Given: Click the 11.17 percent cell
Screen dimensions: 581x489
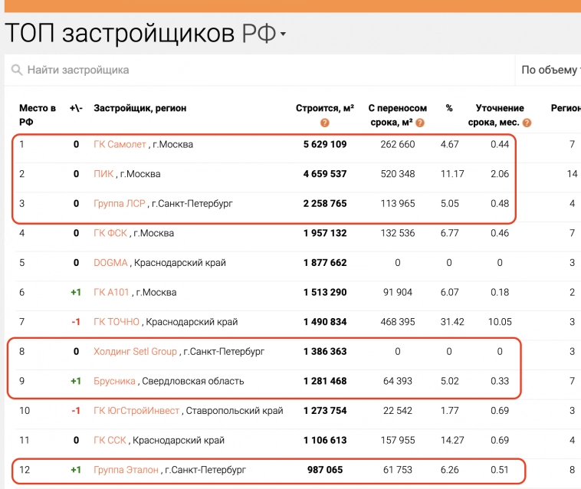Looking at the screenshot, I should pos(452,174).
